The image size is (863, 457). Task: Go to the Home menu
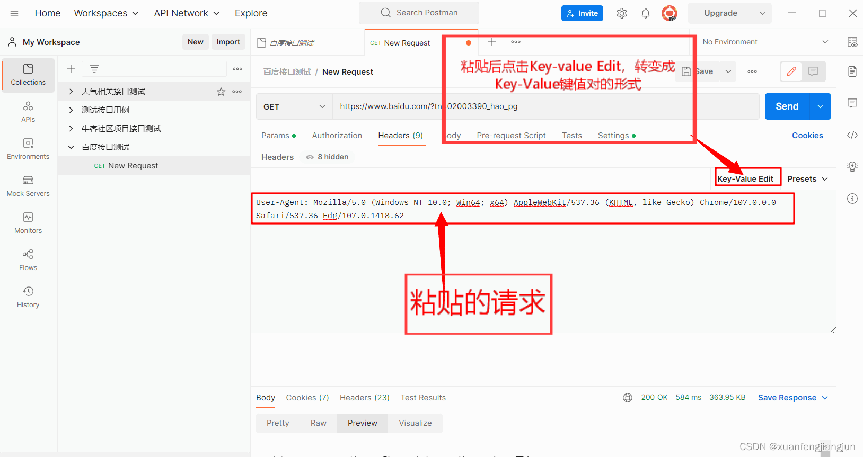(48, 13)
